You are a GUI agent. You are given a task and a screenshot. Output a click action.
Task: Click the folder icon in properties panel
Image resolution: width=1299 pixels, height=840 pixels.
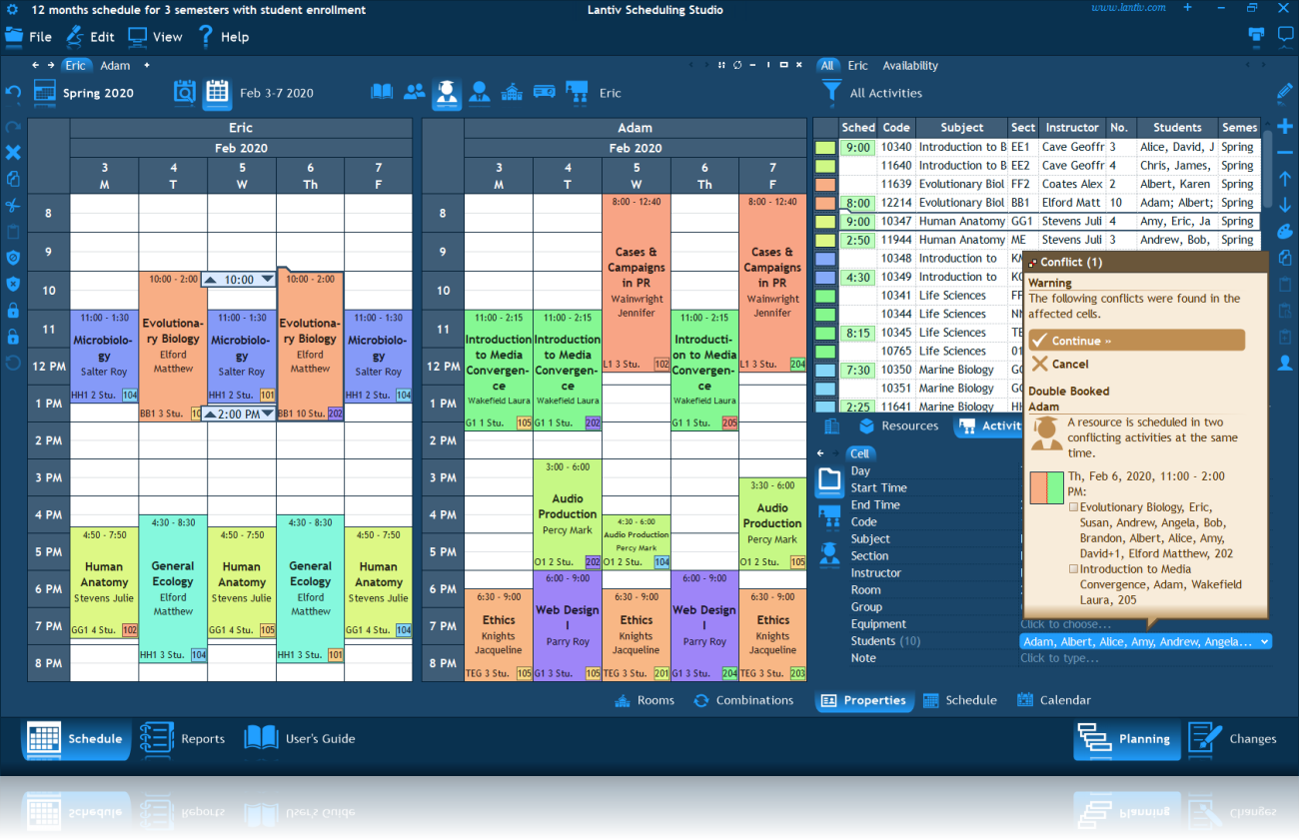pyautogui.click(x=829, y=480)
